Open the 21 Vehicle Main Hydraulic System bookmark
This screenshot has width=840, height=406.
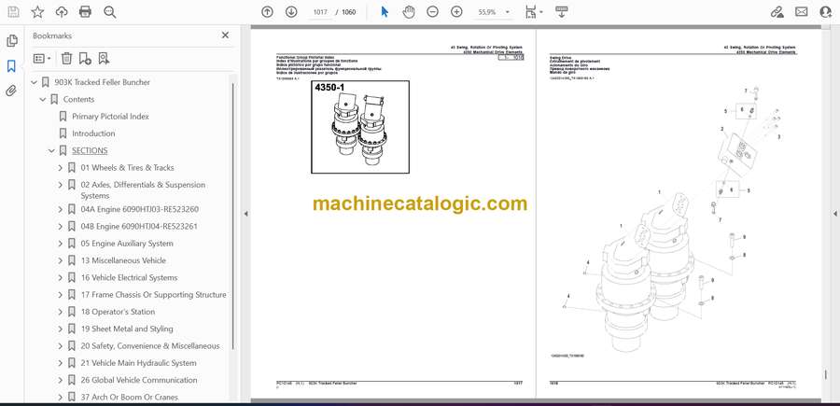tap(138, 363)
